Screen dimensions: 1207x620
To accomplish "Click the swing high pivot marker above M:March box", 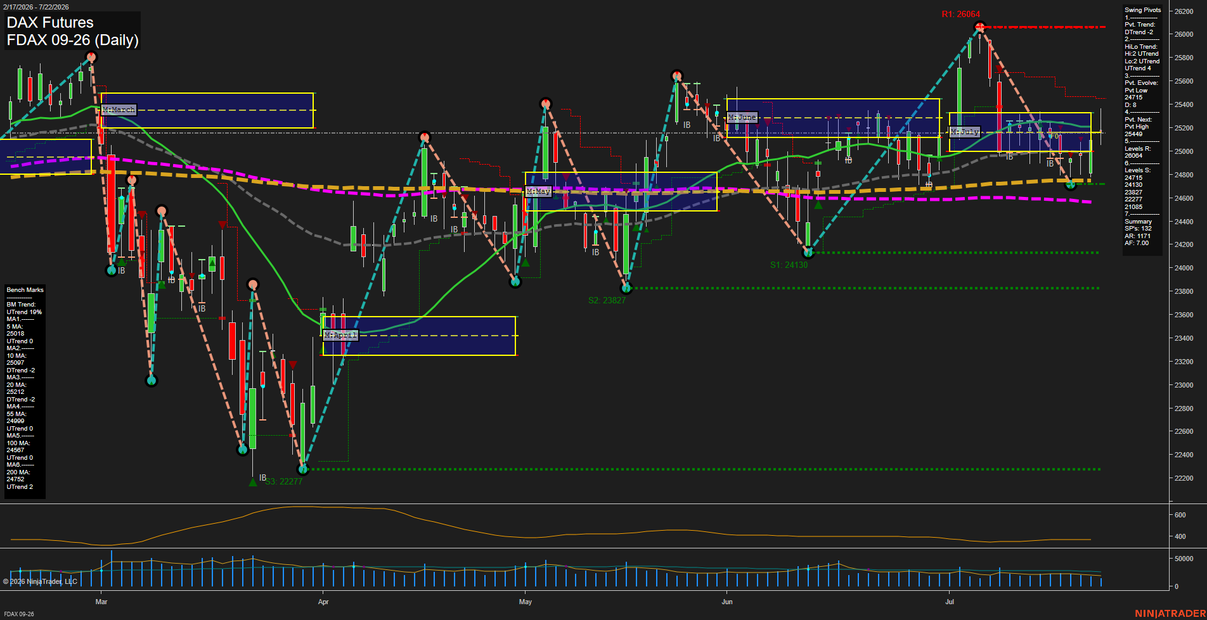I will click(91, 58).
